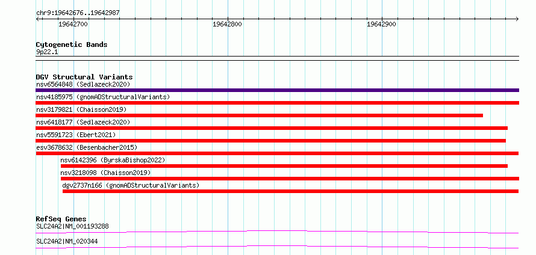Select the DGV Structural Variants track title
This screenshot has height=255, width=536.
click(x=84, y=77)
